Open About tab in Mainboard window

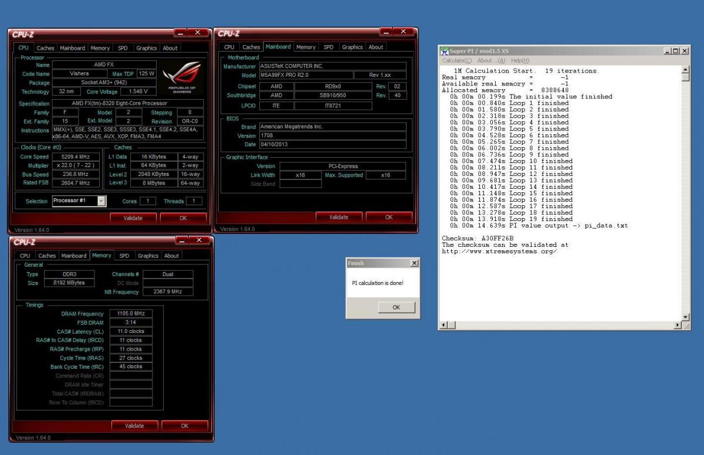tap(376, 47)
